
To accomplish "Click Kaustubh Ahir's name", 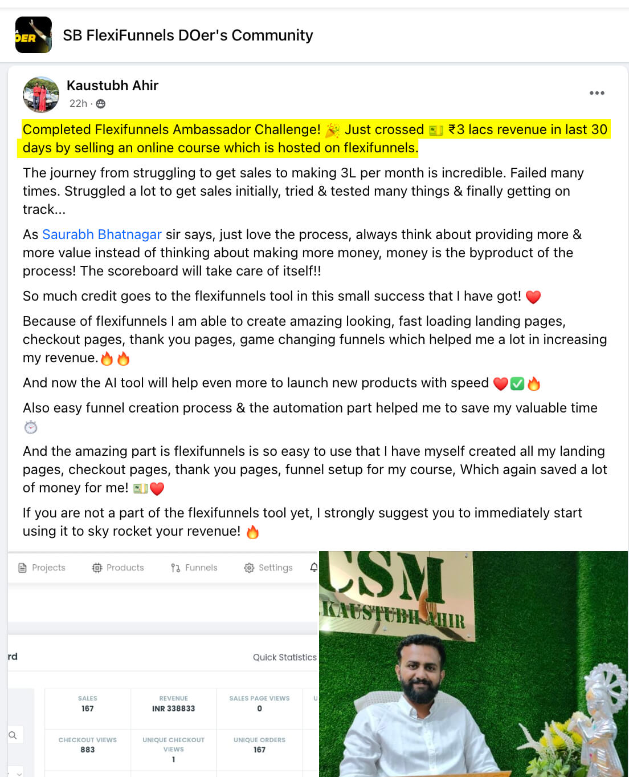I will pyautogui.click(x=112, y=85).
